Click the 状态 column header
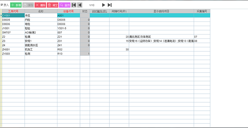Image resolution: width=248 pixels, height=128 pixels. [x=85, y=11]
